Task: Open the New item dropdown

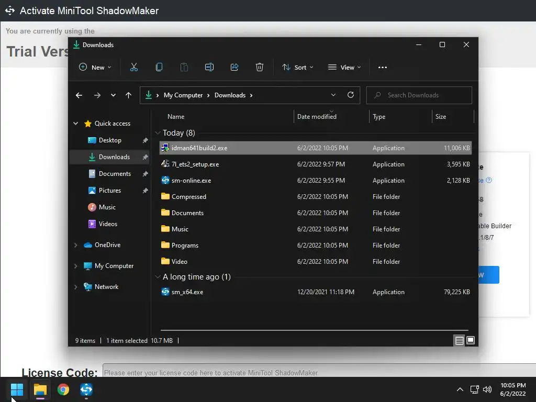Action: pyautogui.click(x=95, y=68)
